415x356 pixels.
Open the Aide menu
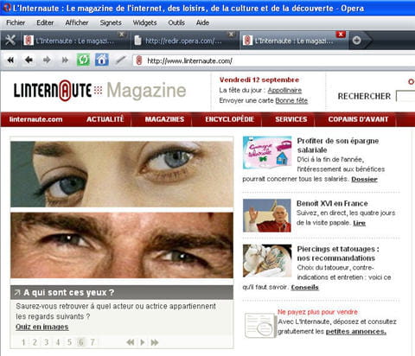(x=202, y=22)
